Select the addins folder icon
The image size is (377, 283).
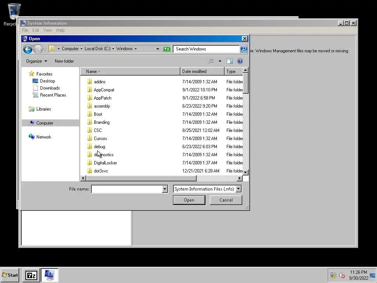(89, 81)
